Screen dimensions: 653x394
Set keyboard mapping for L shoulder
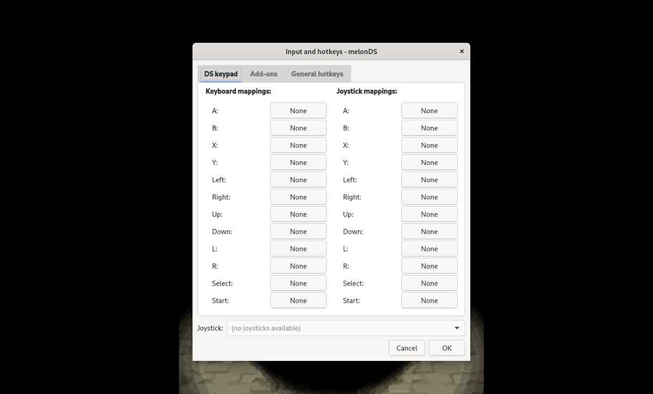[x=298, y=249]
